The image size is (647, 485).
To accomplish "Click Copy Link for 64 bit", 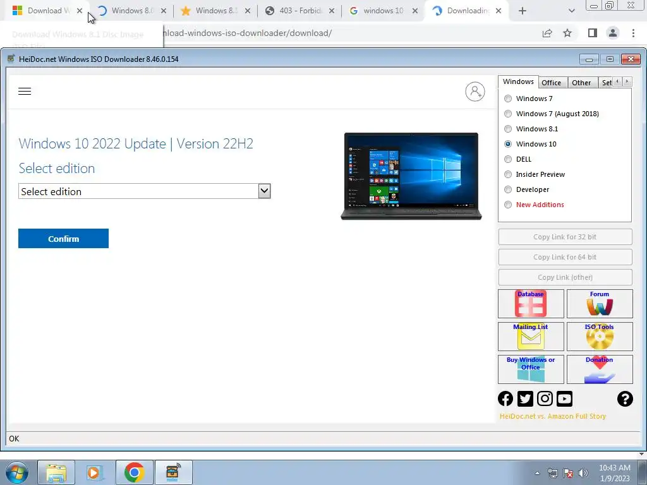I will point(565,257).
